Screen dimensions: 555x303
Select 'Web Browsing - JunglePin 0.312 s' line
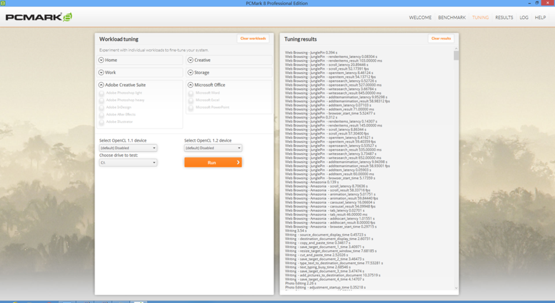pyautogui.click(x=311, y=117)
